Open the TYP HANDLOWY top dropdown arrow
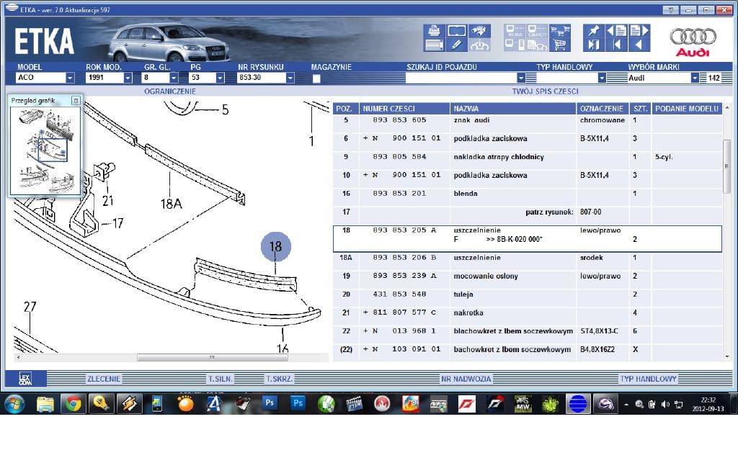The width and height of the screenshot is (738, 468). click(x=602, y=78)
